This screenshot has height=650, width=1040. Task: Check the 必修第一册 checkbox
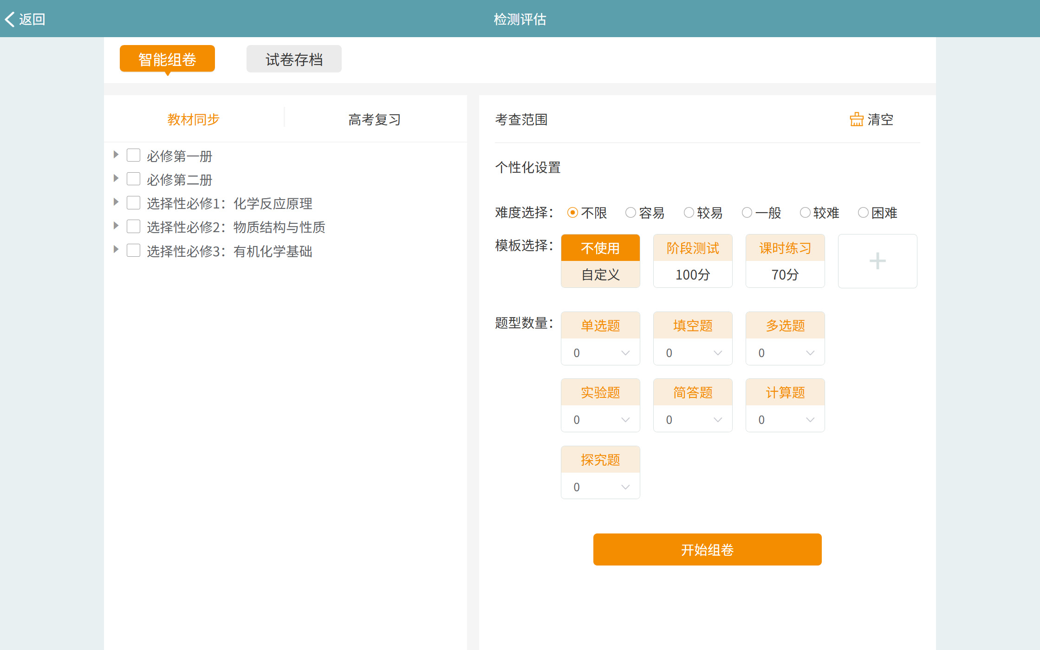tap(134, 155)
